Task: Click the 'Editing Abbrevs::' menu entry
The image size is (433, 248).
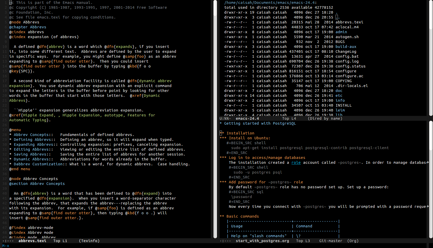Action: (33, 149)
